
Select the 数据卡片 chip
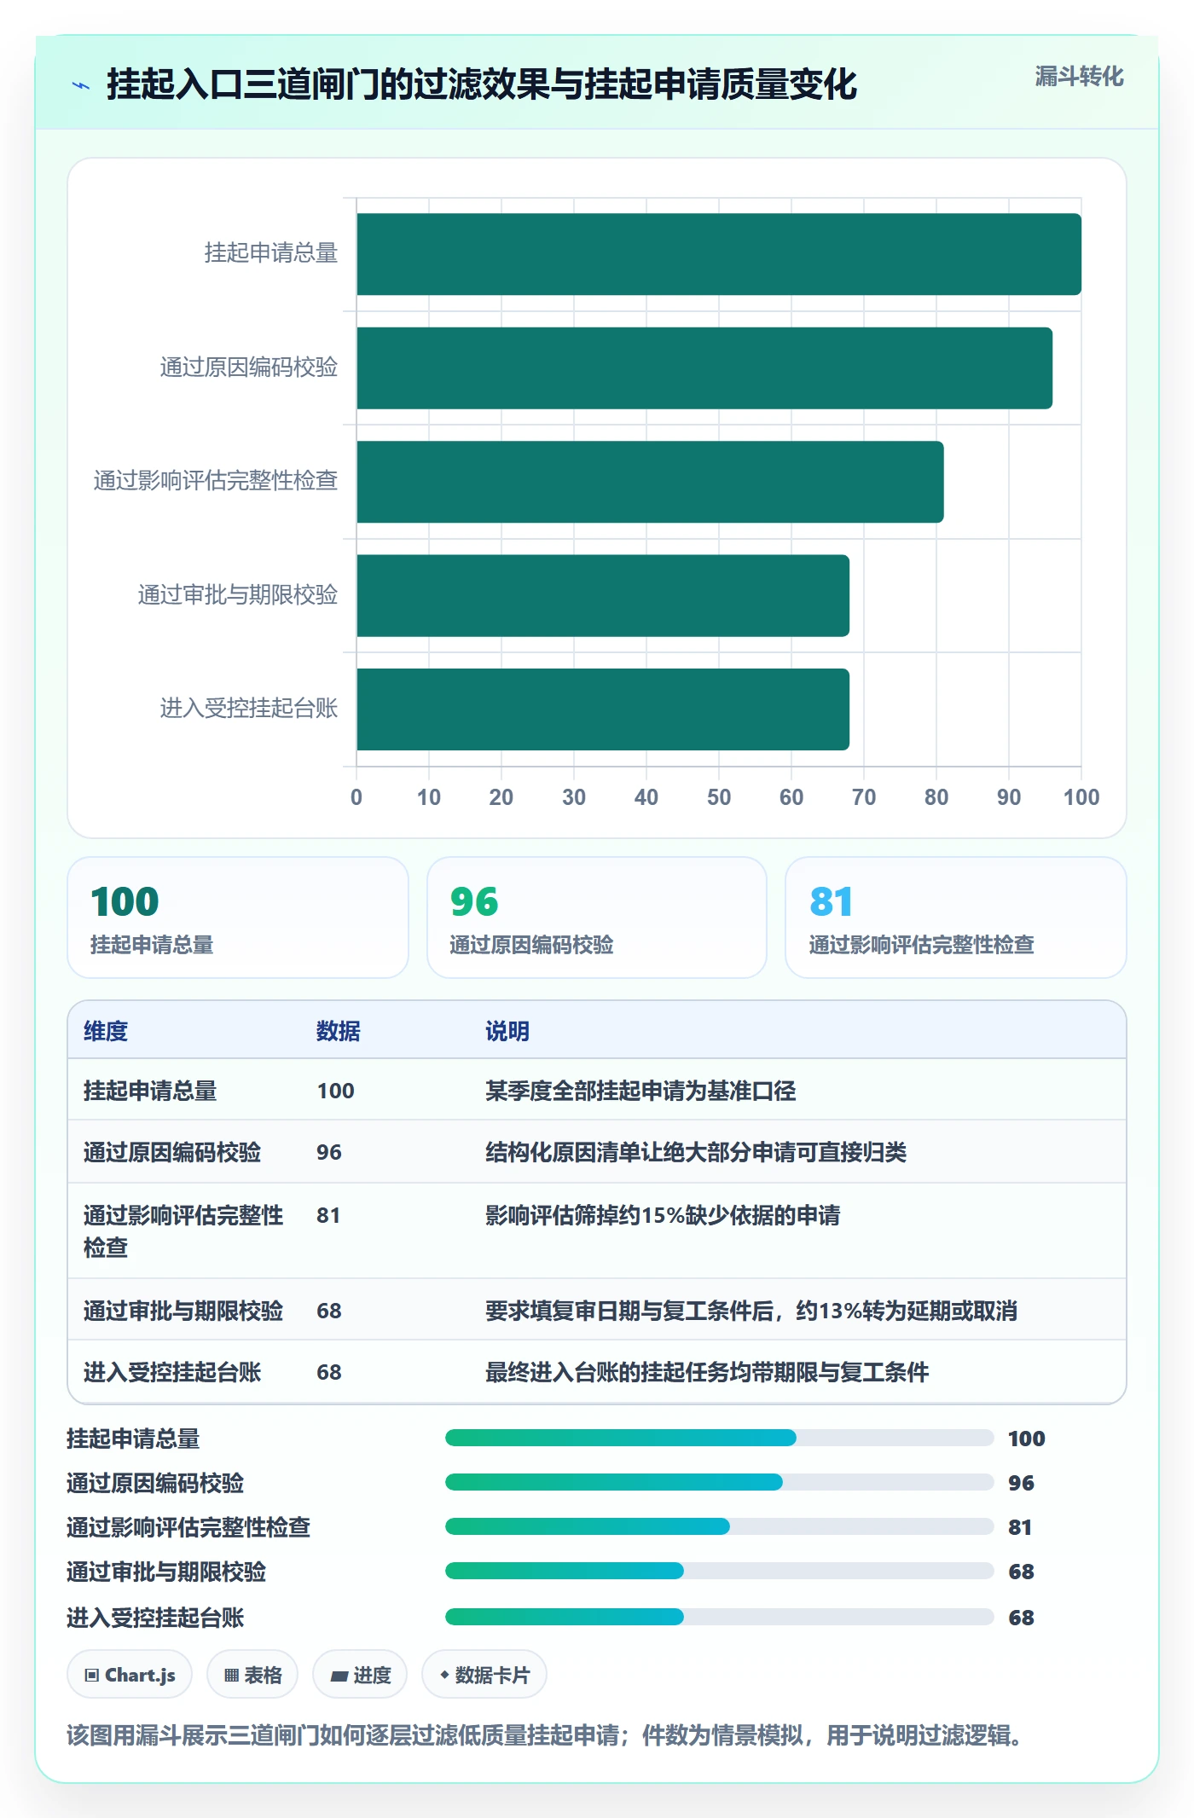pos(484,1675)
